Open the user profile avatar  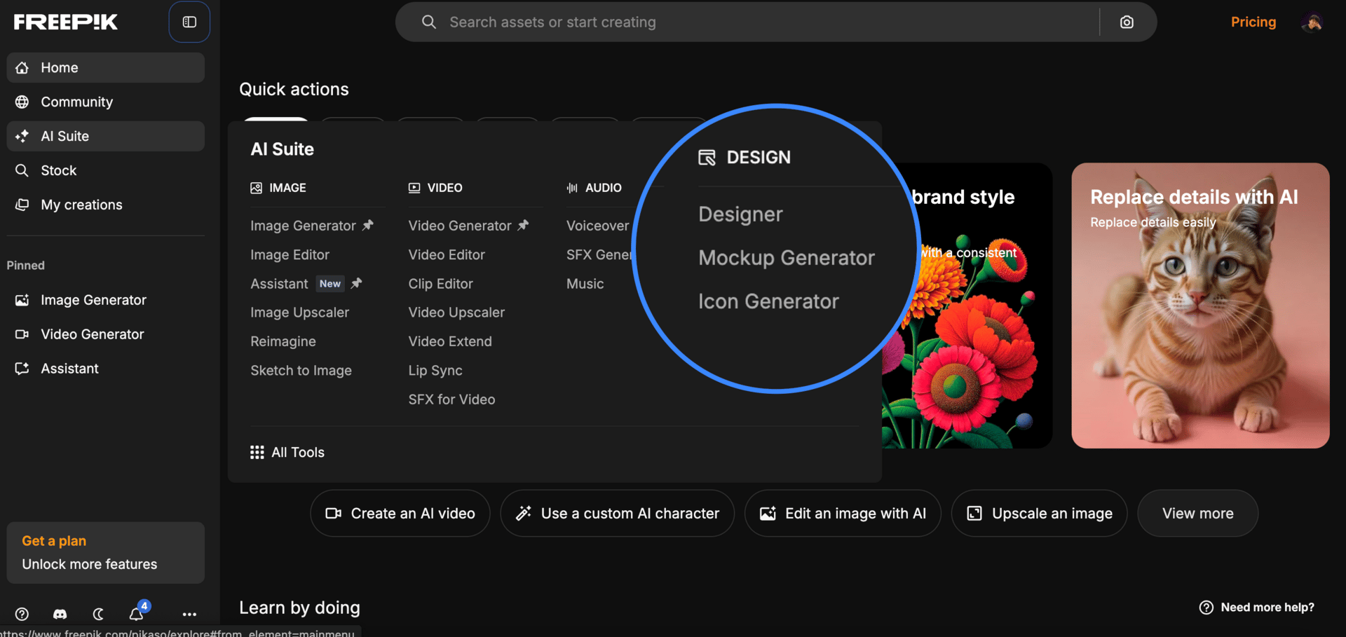coord(1312,22)
